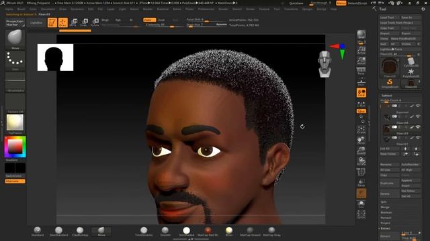
Task: Pick the Smooth brush in bottom shelf
Action: [x=165, y=231]
